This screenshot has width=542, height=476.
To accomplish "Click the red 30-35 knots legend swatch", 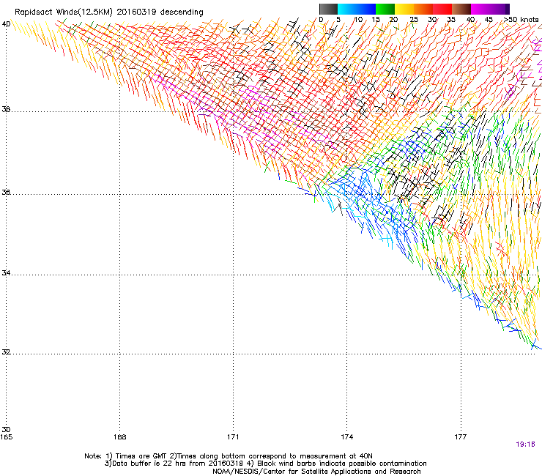I will click(442, 9).
